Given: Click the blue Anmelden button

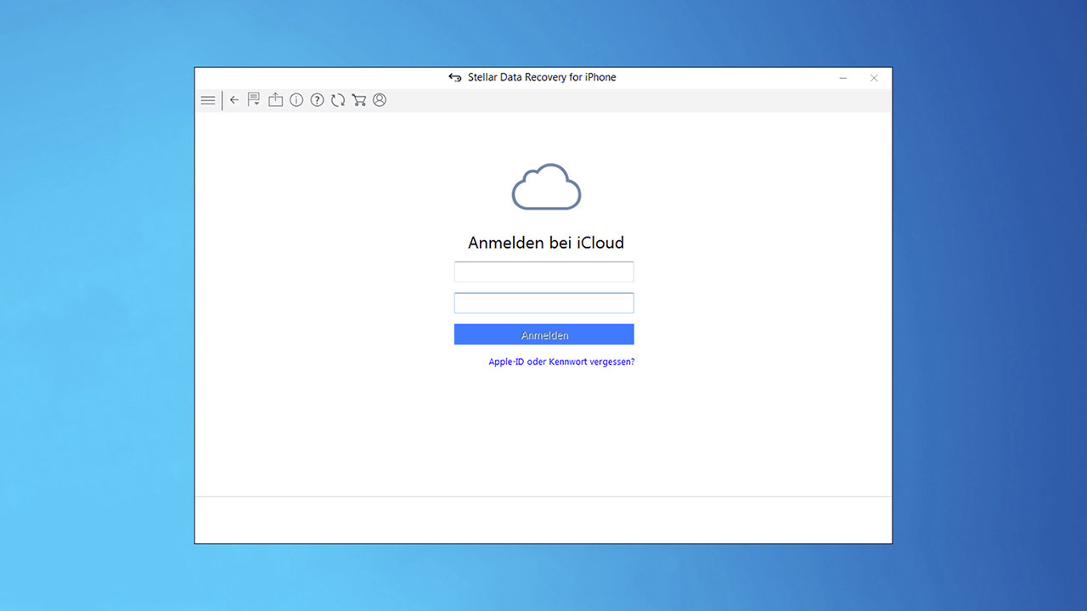Looking at the screenshot, I should (x=544, y=334).
